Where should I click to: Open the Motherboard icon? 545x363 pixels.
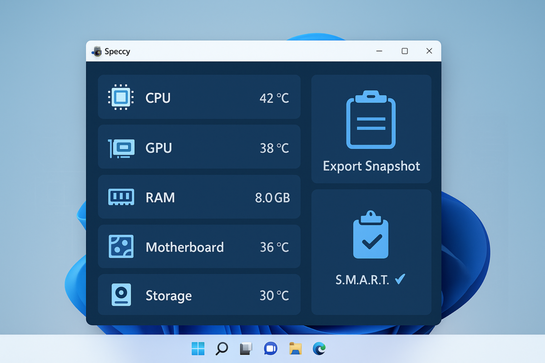coord(121,247)
